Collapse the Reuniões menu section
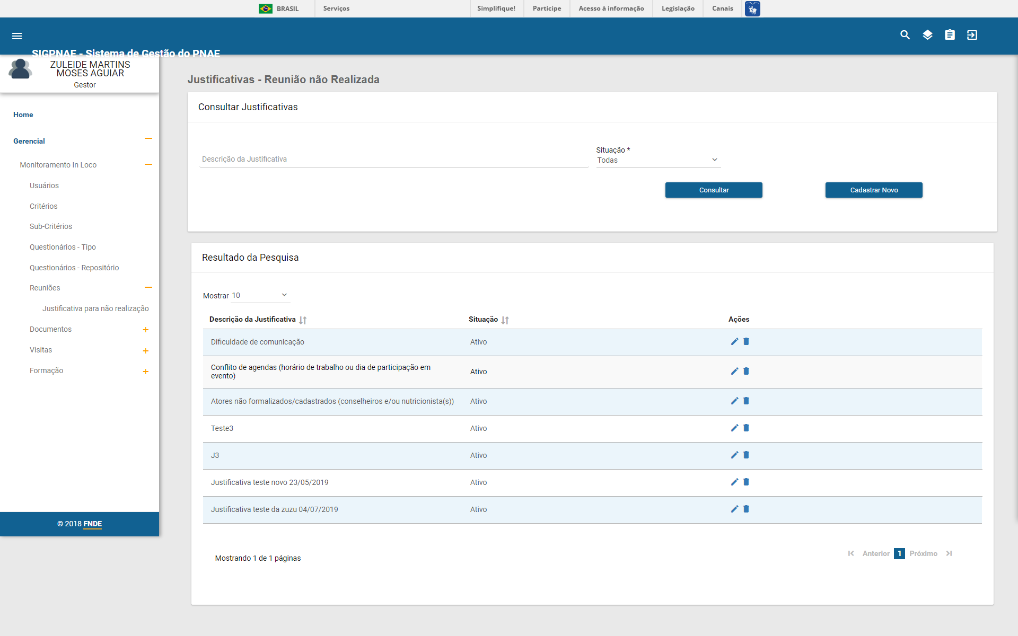Screen dimensions: 1018x636 [148, 288]
